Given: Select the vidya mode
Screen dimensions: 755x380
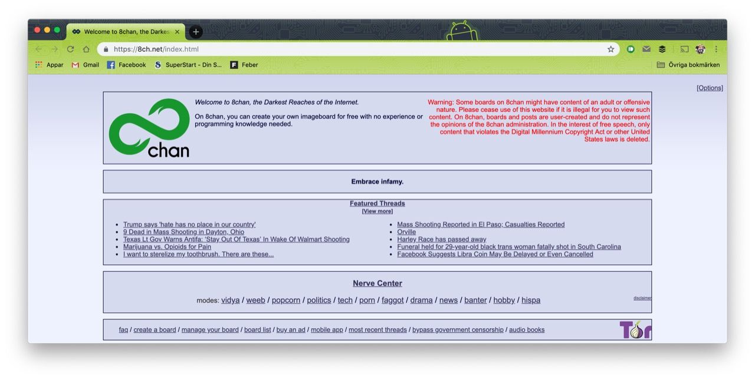Looking at the screenshot, I should [x=231, y=300].
